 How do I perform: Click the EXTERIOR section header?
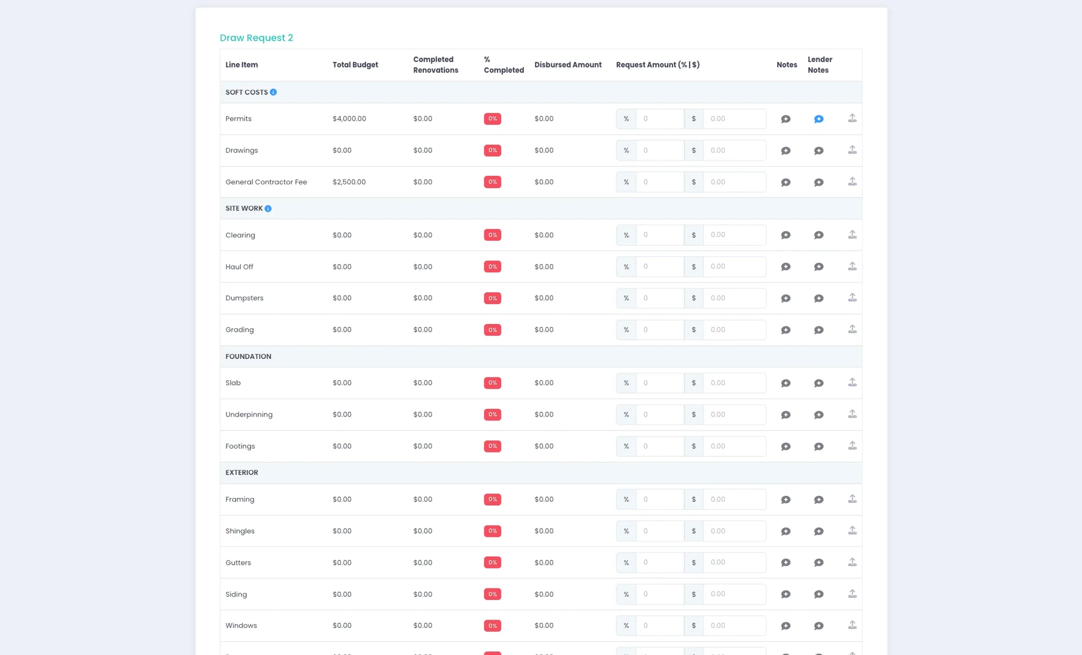[242, 472]
